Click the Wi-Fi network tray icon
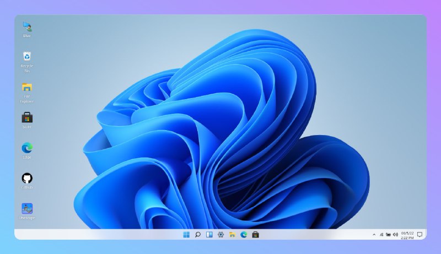 (381, 235)
